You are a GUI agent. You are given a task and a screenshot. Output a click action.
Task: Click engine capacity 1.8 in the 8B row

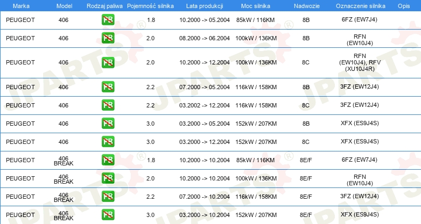(151, 20)
